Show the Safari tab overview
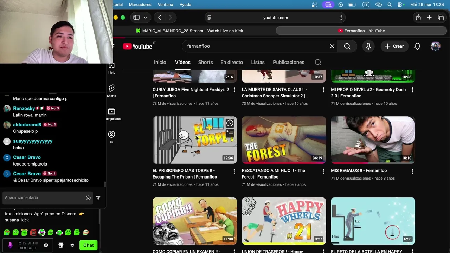 coord(441,18)
